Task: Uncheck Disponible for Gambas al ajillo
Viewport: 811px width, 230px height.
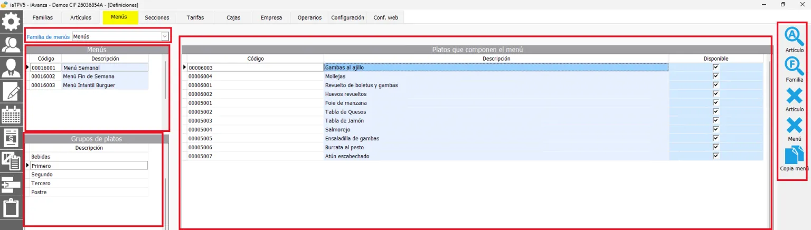Action: pos(716,68)
